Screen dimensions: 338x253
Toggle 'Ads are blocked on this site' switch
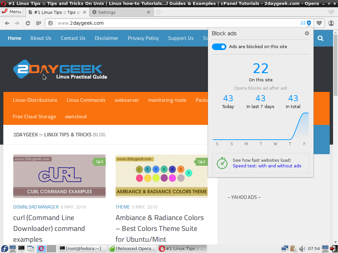[219, 47]
